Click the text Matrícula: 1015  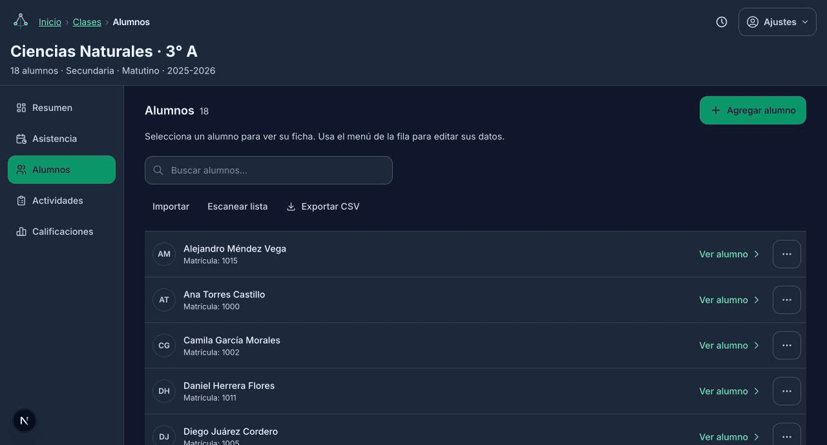pyautogui.click(x=211, y=261)
